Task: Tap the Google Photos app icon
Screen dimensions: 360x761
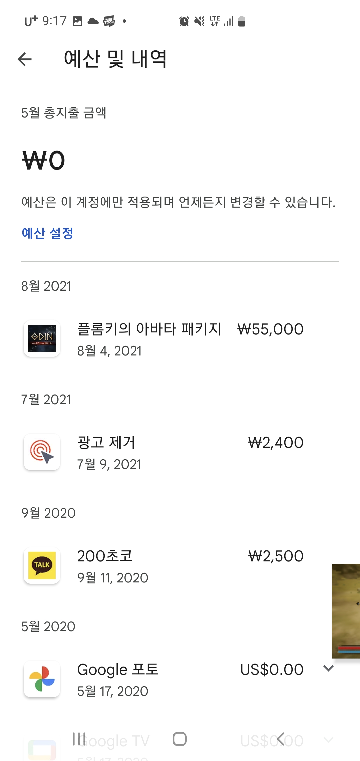Action: point(42,679)
